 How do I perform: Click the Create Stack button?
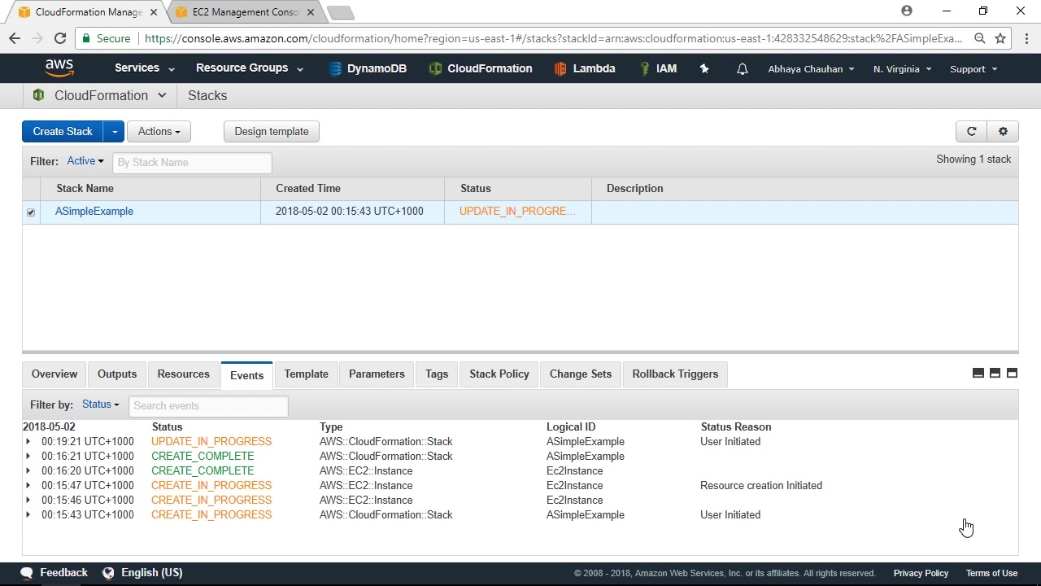pos(63,131)
